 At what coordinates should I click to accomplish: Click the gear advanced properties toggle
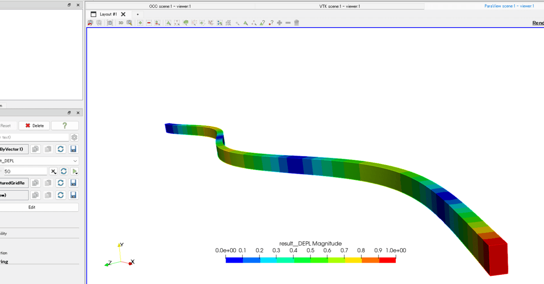[74, 137]
